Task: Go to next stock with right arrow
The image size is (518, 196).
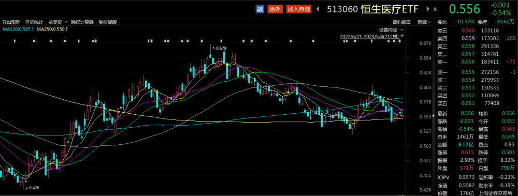Action: pos(428,9)
